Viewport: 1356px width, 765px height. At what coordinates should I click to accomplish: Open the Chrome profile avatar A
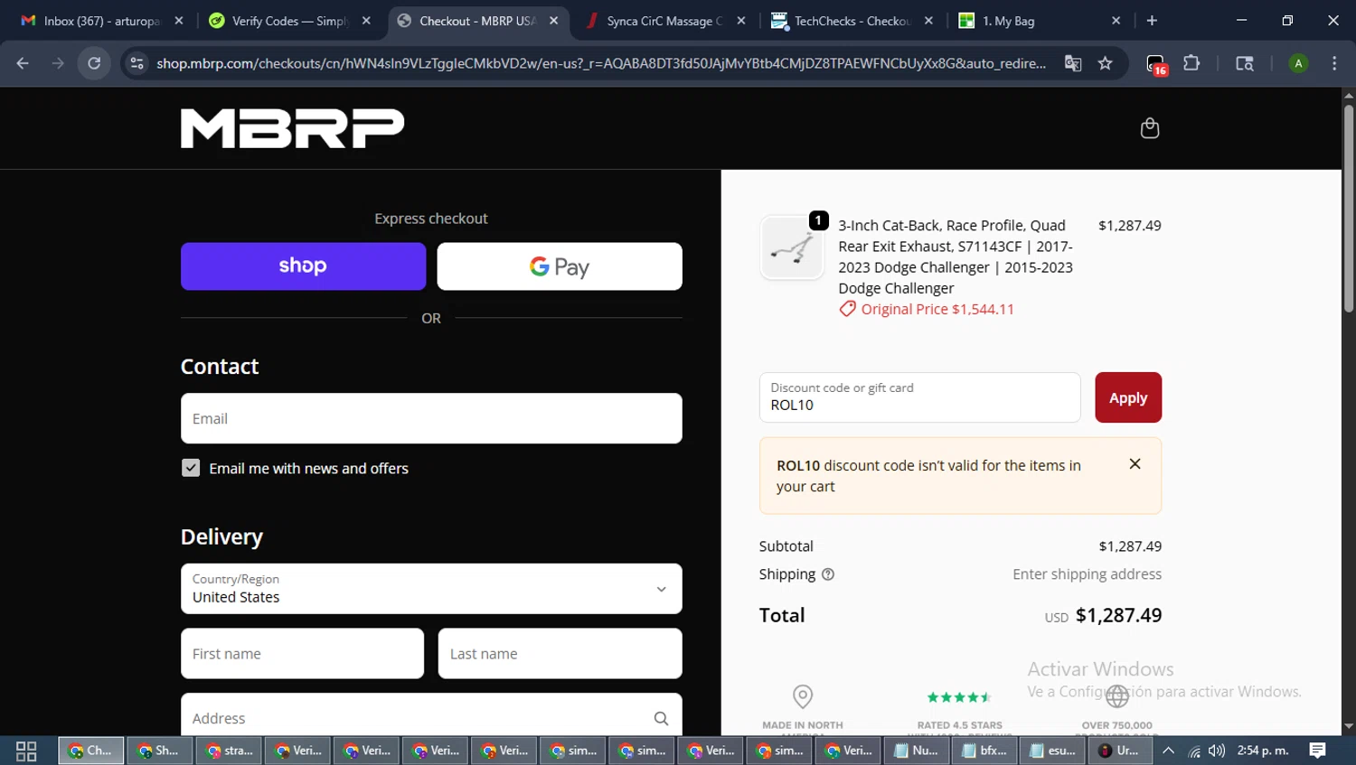pyautogui.click(x=1298, y=63)
